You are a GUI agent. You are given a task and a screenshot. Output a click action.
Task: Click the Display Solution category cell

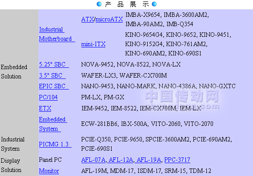[19, 165]
